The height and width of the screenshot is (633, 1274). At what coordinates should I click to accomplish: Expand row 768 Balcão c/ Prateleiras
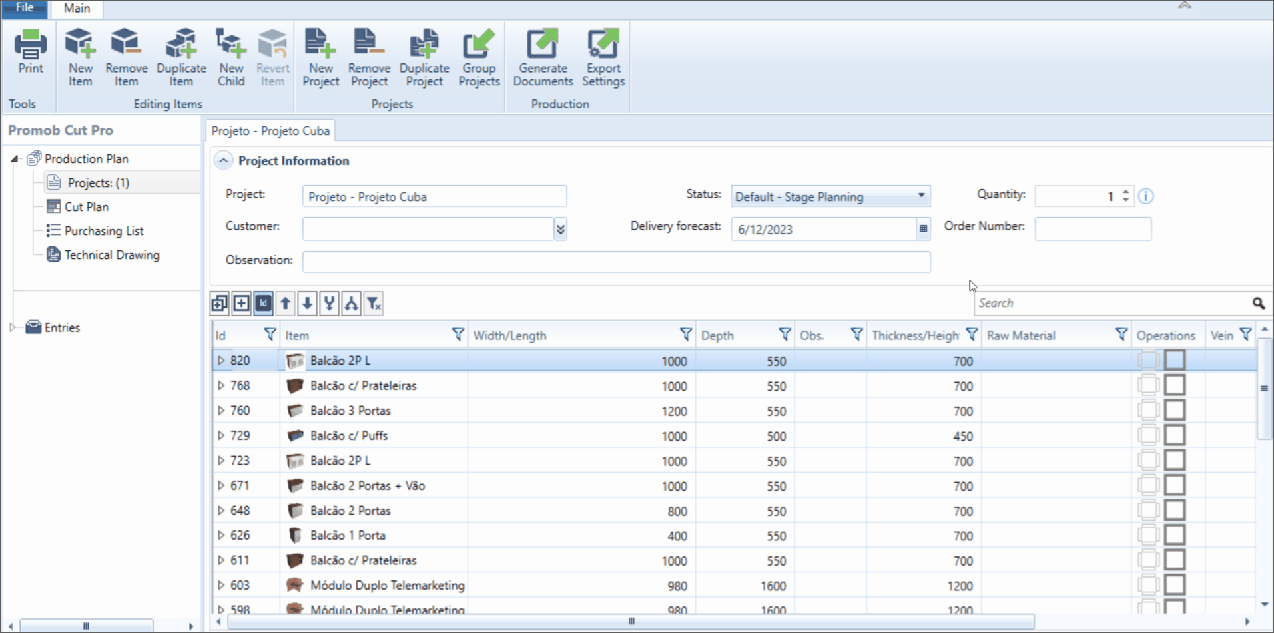point(221,385)
